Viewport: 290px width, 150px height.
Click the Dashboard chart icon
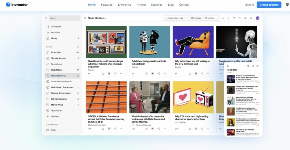tap(48, 27)
